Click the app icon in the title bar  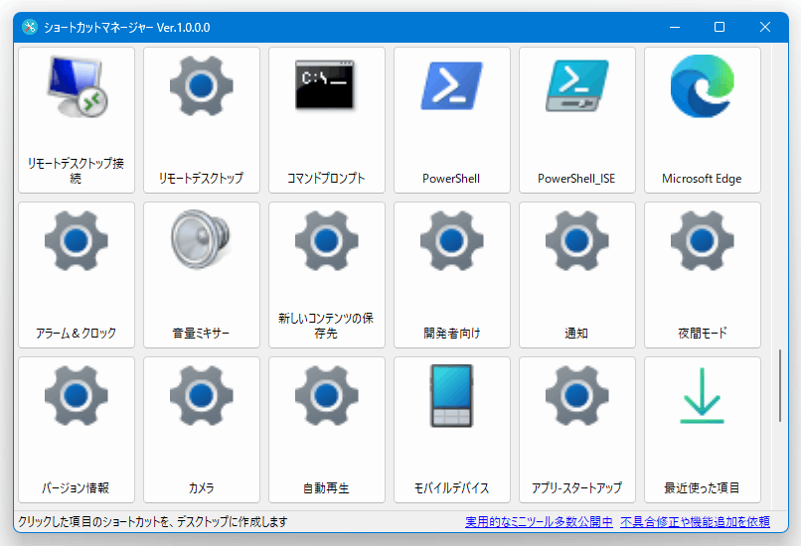tap(30, 27)
